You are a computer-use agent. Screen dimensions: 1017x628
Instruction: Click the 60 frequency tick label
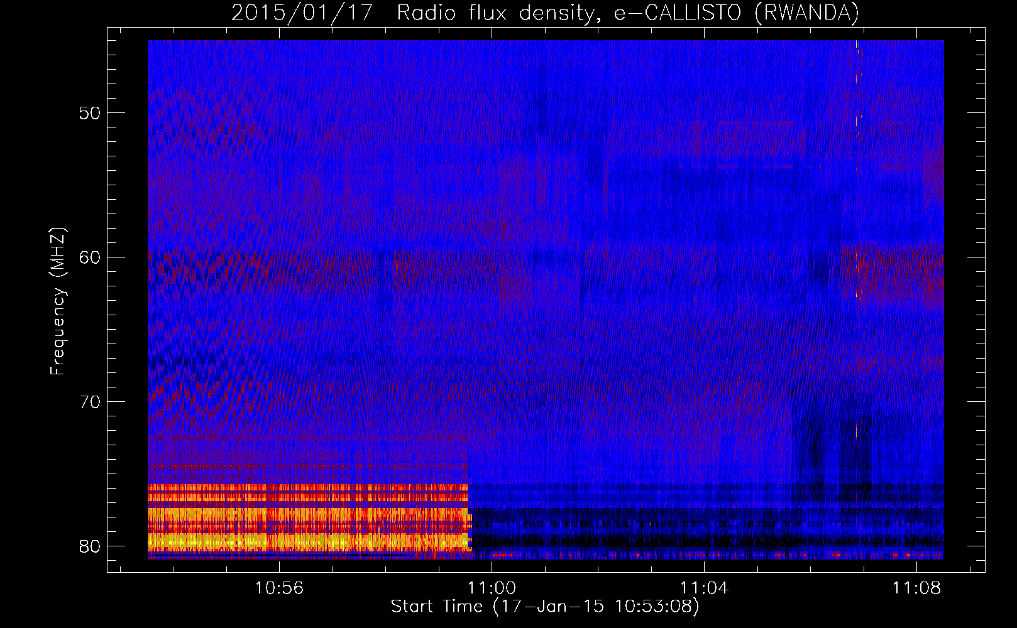point(91,257)
